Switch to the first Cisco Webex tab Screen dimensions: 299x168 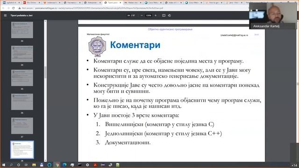[153, 3]
